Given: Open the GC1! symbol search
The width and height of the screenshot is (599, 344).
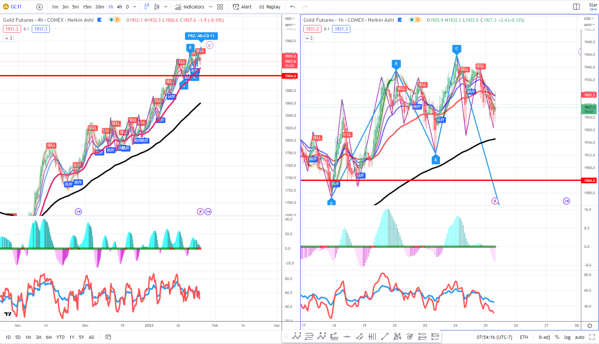Looking at the screenshot, I should click(x=12, y=7).
